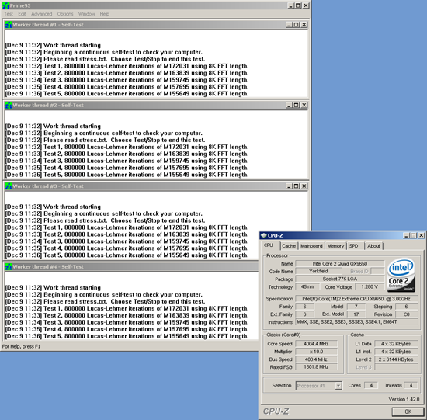This screenshot has height=420, width=427.
Task: Minimize the Worker thread #3 window
Action: [x=290, y=186]
